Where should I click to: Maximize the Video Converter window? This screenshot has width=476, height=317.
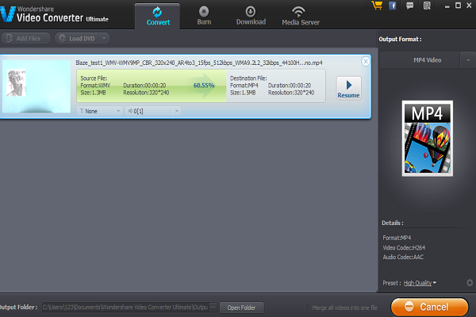point(458,6)
